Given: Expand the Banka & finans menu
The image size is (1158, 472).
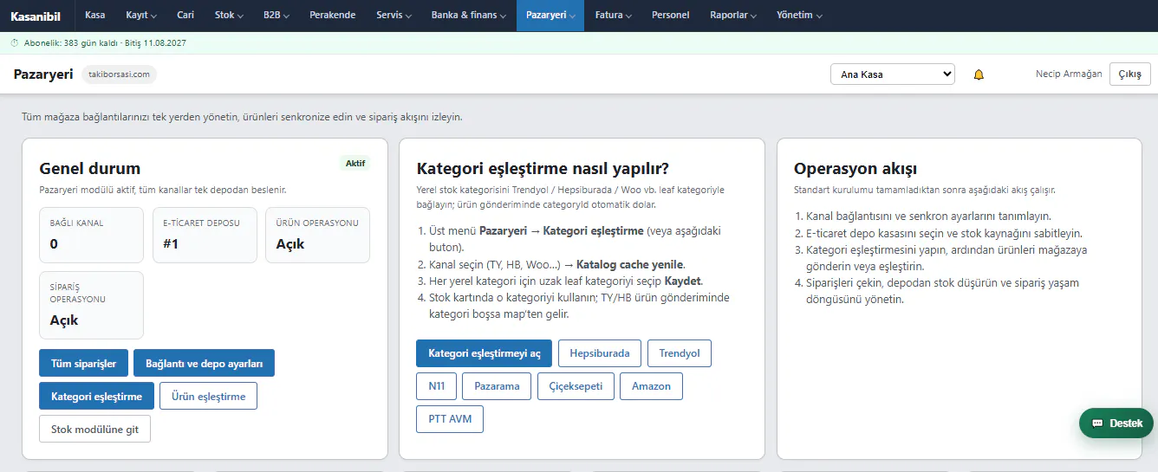Looking at the screenshot, I should pyautogui.click(x=468, y=15).
